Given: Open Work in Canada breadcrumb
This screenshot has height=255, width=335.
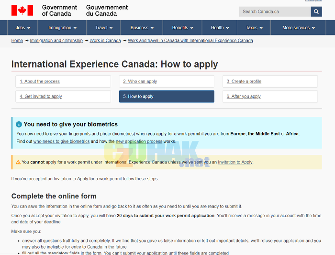Looking at the screenshot, I should (105, 40).
